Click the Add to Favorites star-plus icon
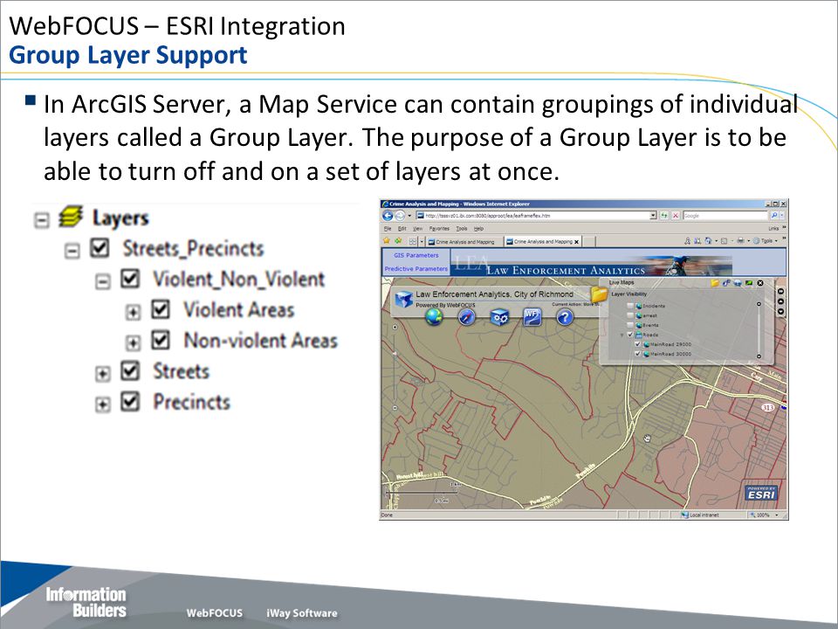This screenshot has height=629, width=838. click(398, 241)
